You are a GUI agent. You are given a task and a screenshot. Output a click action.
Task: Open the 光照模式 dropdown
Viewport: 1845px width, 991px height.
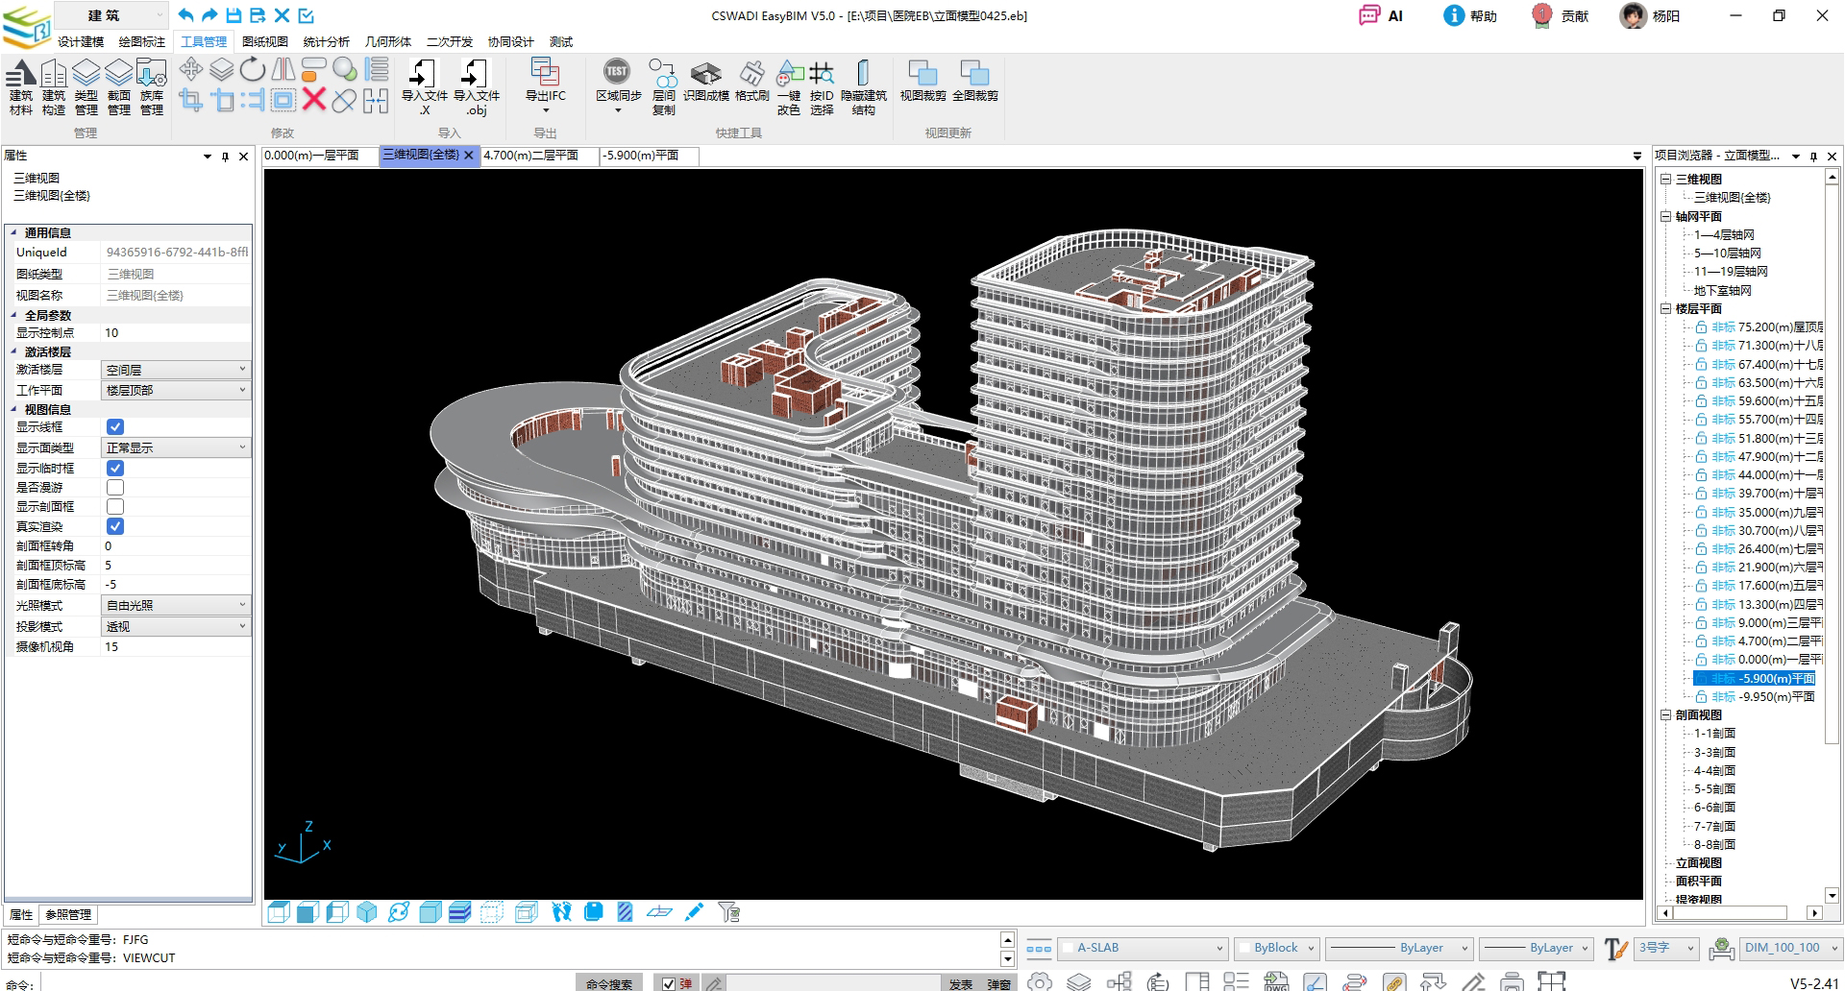(x=175, y=605)
